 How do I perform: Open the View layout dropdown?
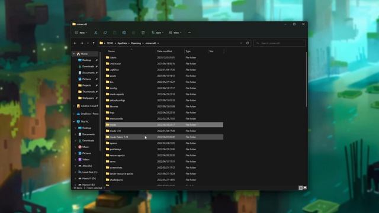pos(175,33)
